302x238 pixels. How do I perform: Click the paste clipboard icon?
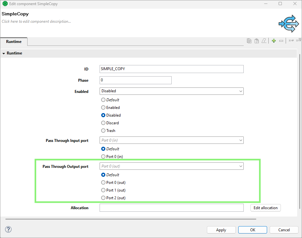pos(257,41)
